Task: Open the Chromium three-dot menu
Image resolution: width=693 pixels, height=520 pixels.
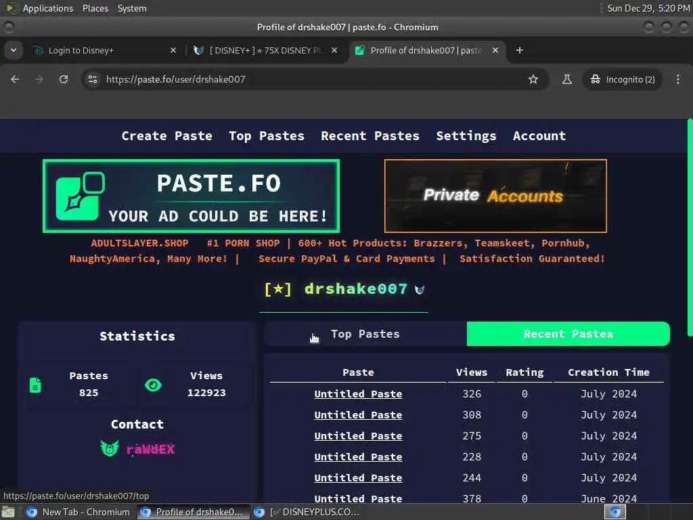Action: (678, 79)
